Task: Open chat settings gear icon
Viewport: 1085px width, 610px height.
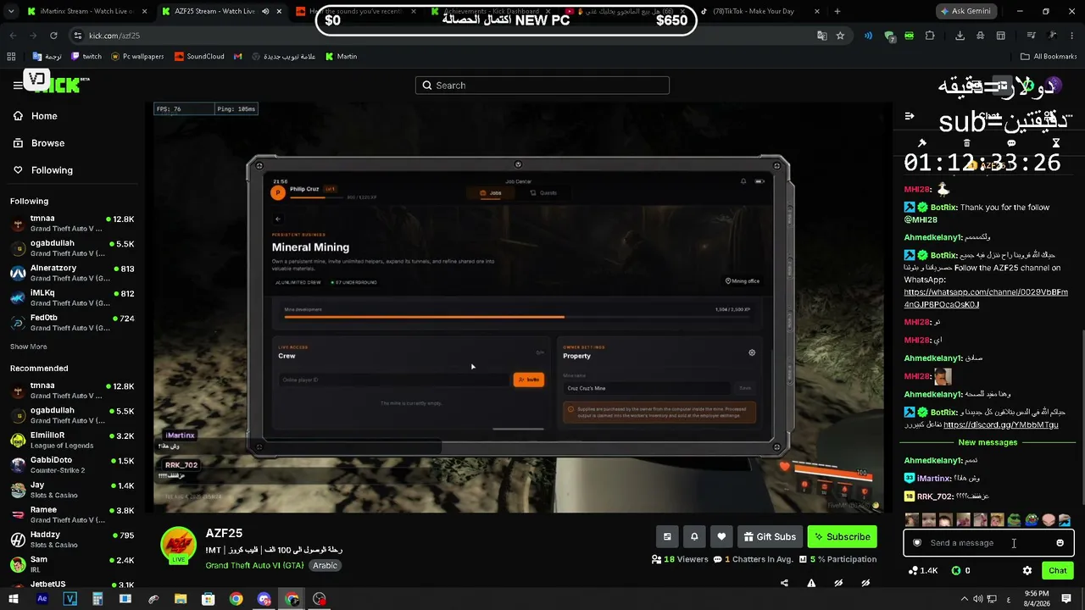Action: coord(1027,571)
